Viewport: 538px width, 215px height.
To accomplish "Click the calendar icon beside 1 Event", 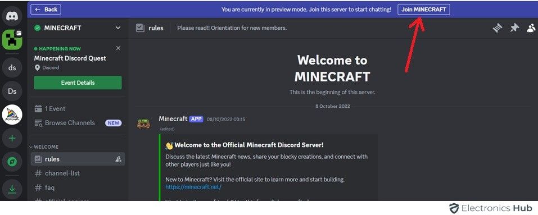I will pos(38,109).
